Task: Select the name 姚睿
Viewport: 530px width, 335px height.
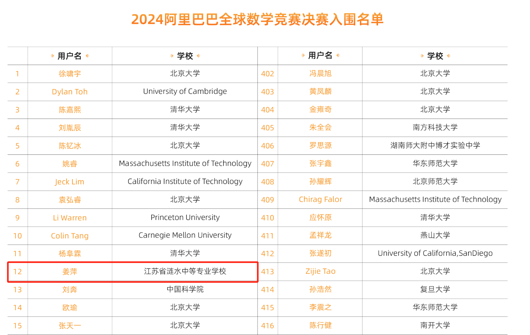Action: coord(70,164)
